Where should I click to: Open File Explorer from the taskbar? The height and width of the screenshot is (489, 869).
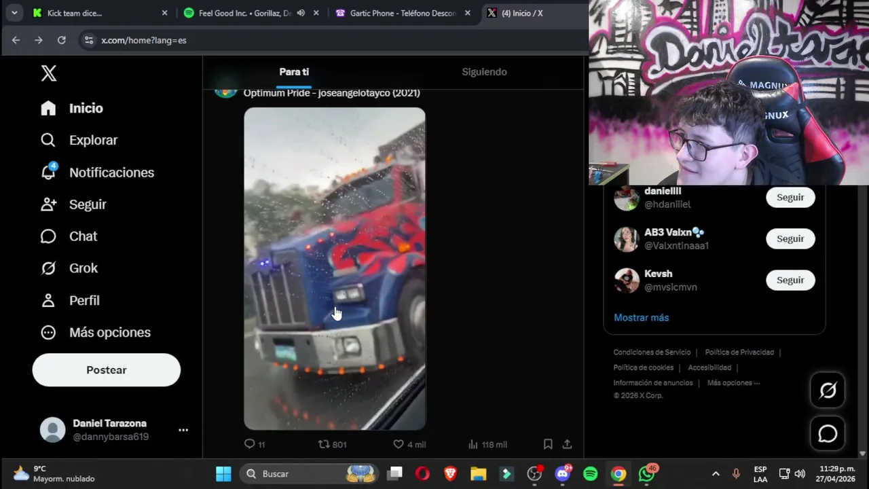coord(479,473)
